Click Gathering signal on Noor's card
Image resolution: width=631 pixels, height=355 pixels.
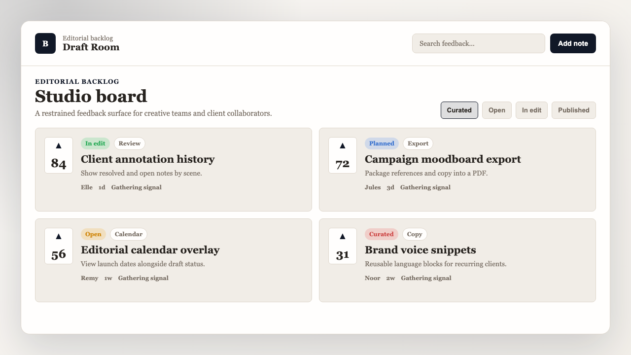point(426,278)
